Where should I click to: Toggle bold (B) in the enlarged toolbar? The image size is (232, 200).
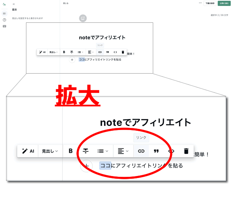click(x=70, y=151)
